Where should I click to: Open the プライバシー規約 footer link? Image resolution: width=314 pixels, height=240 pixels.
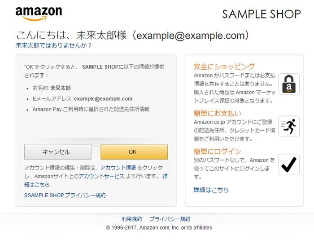coord(170,219)
